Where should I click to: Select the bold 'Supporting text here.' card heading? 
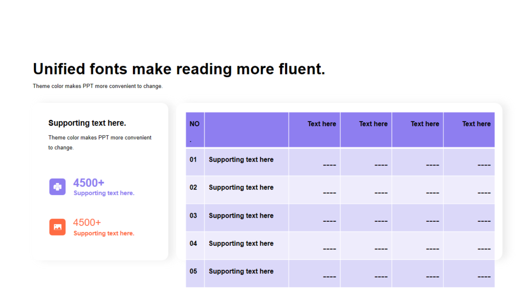[x=87, y=123]
